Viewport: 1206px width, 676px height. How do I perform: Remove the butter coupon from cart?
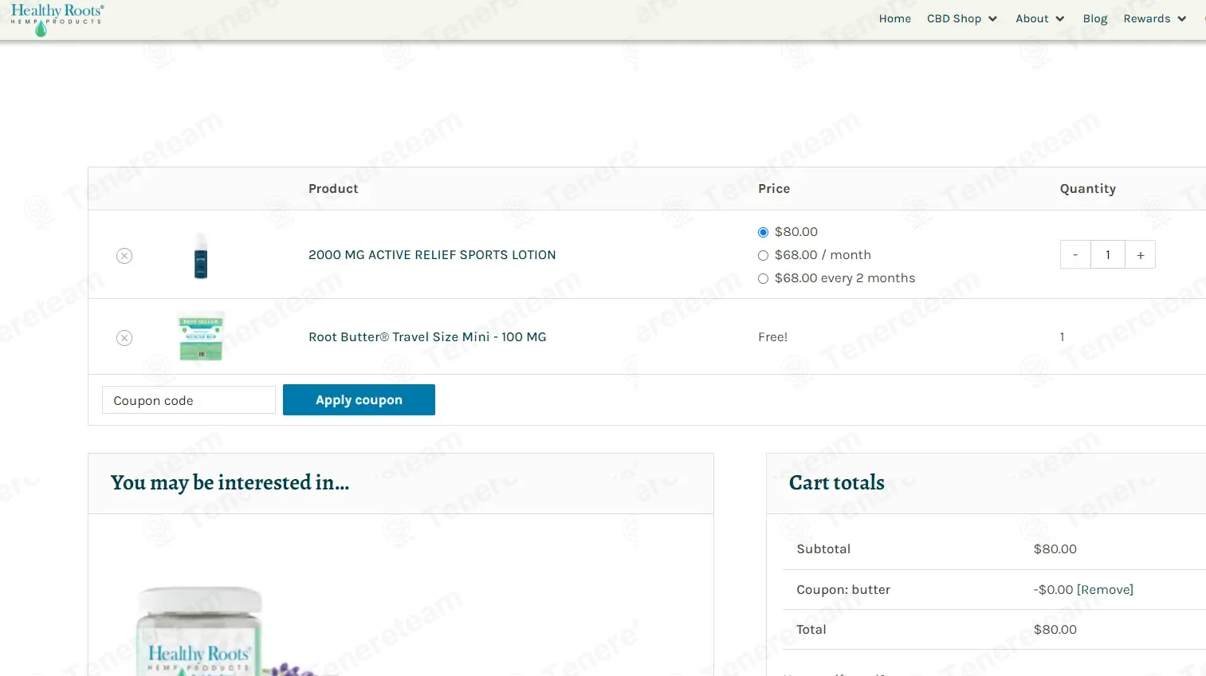point(1105,590)
